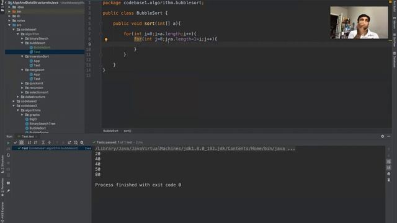Viewport: 397px width, 223px height.
Task: Open SciView tool window
Action: 395,40
